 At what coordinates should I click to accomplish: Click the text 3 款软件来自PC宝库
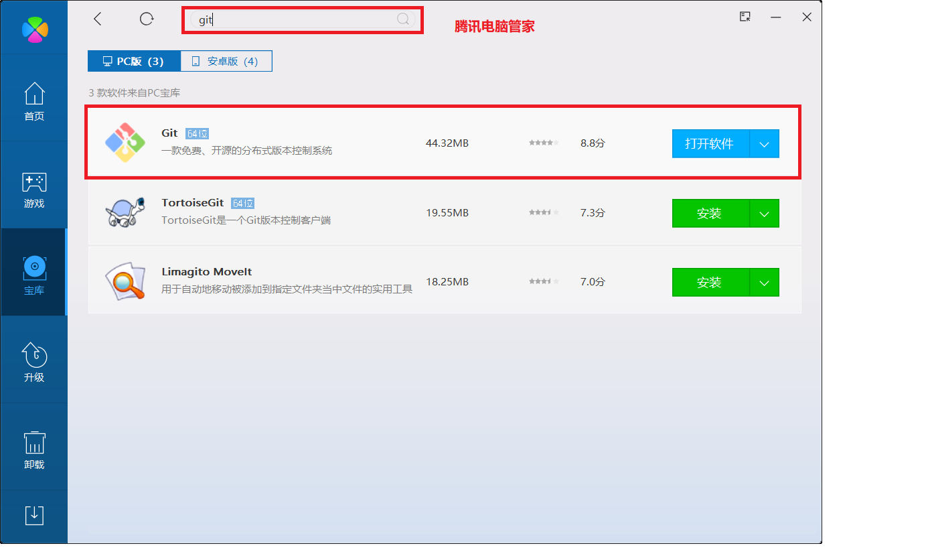click(135, 93)
